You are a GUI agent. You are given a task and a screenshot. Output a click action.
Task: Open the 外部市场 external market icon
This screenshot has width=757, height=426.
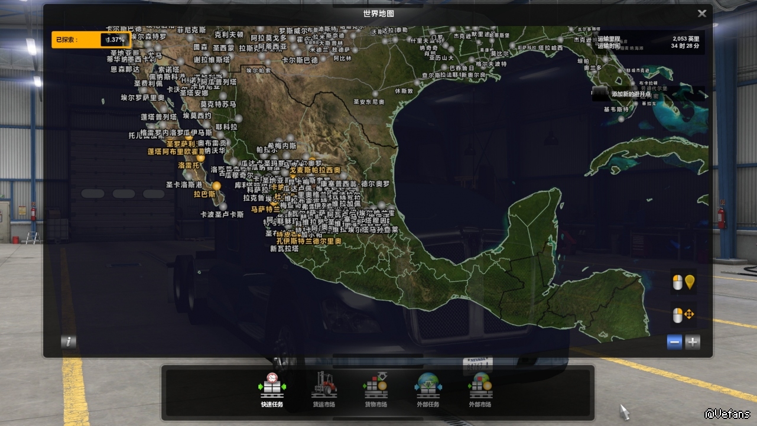(x=480, y=385)
